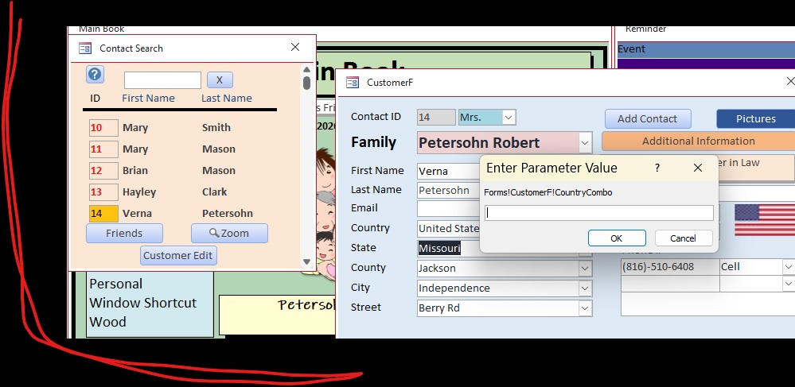The width and height of the screenshot is (795, 387).
Task: Open the Pictures button
Action: pos(755,118)
